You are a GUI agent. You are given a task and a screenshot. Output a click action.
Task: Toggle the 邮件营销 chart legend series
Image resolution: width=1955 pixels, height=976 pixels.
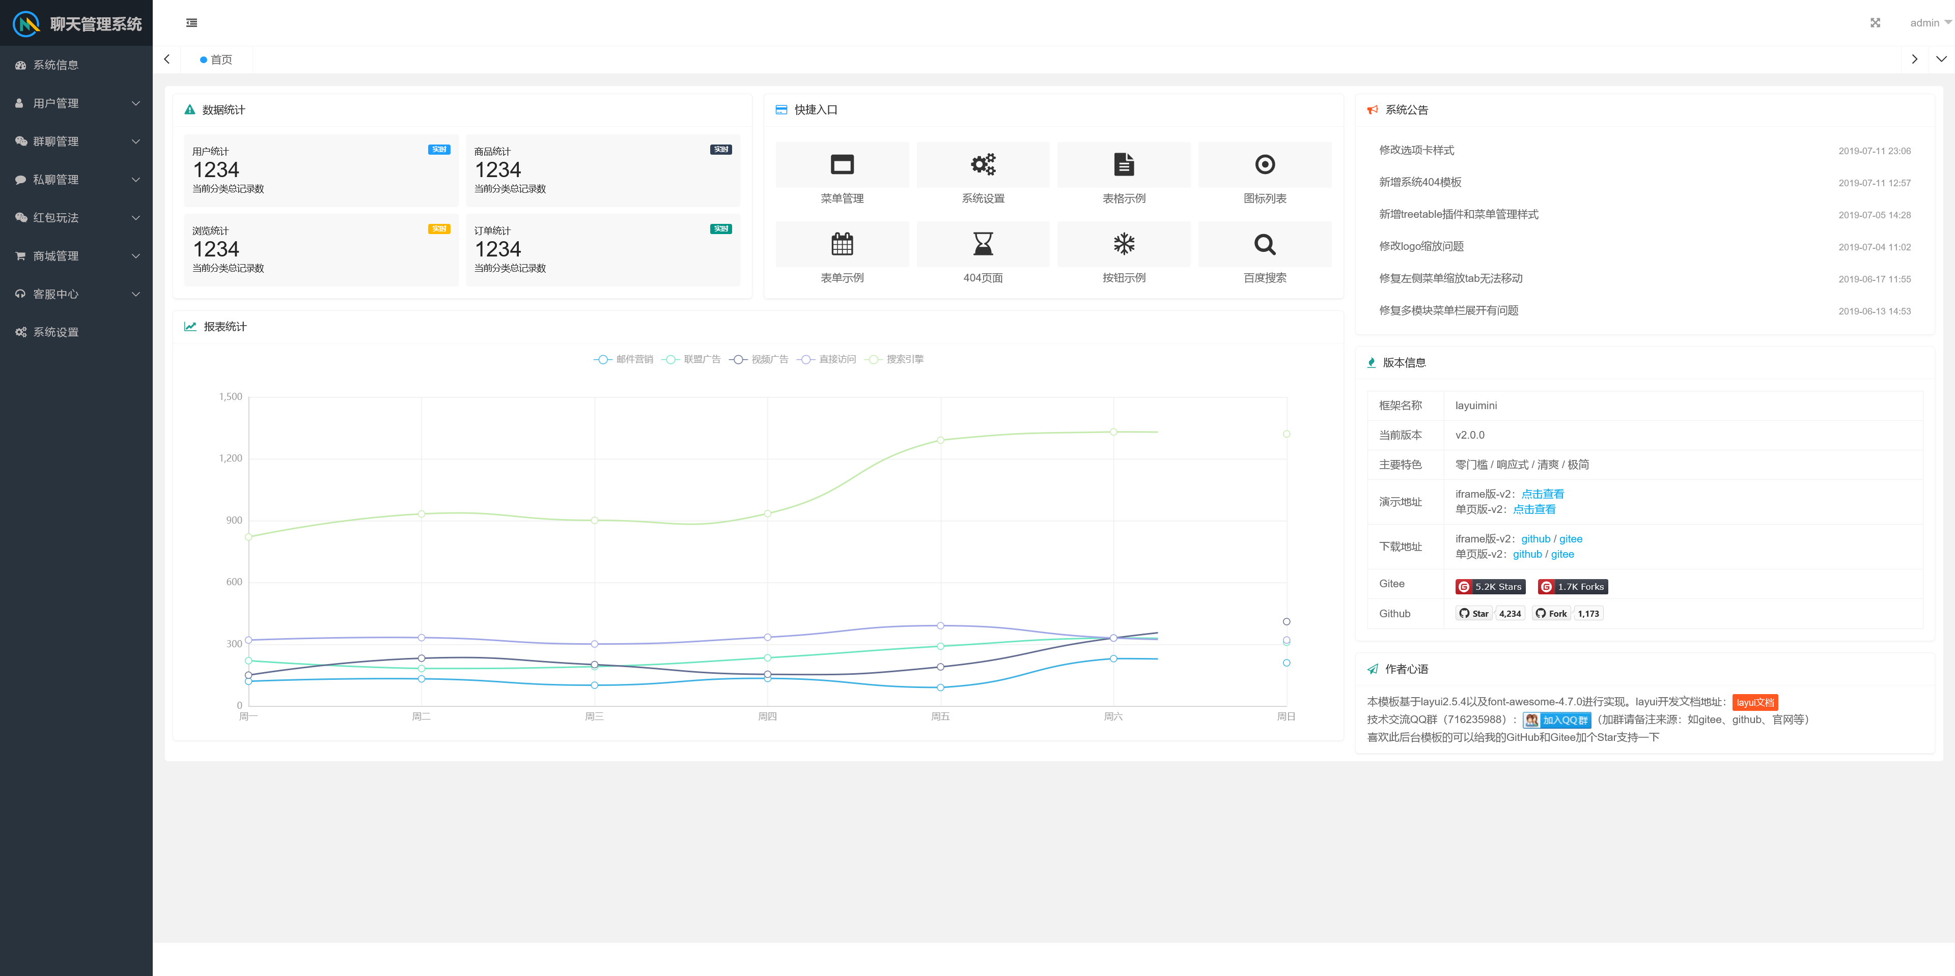[623, 359]
